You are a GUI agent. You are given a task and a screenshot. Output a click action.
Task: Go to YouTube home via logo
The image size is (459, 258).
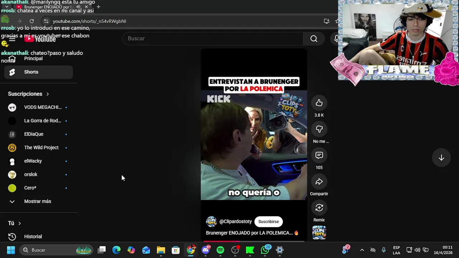40,39
